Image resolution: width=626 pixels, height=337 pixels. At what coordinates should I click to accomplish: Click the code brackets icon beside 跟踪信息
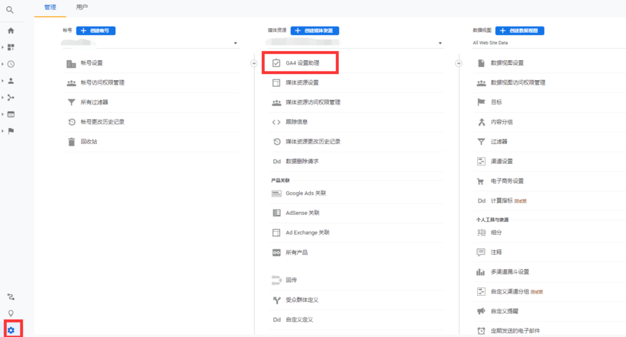[x=276, y=122]
